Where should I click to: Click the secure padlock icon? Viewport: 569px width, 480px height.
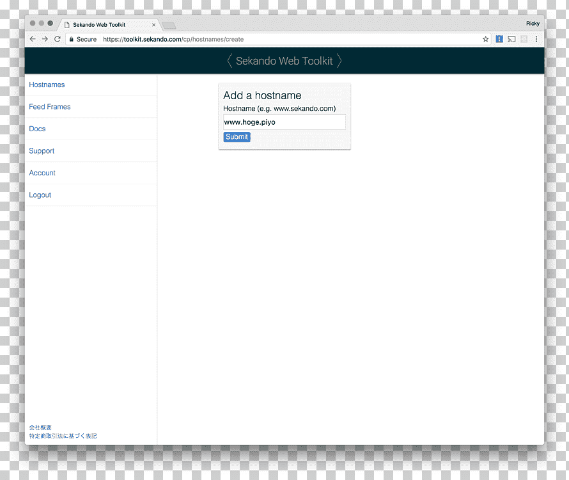[x=71, y=39]
